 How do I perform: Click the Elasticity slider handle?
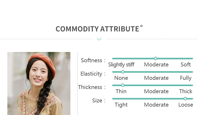[123, 72]
